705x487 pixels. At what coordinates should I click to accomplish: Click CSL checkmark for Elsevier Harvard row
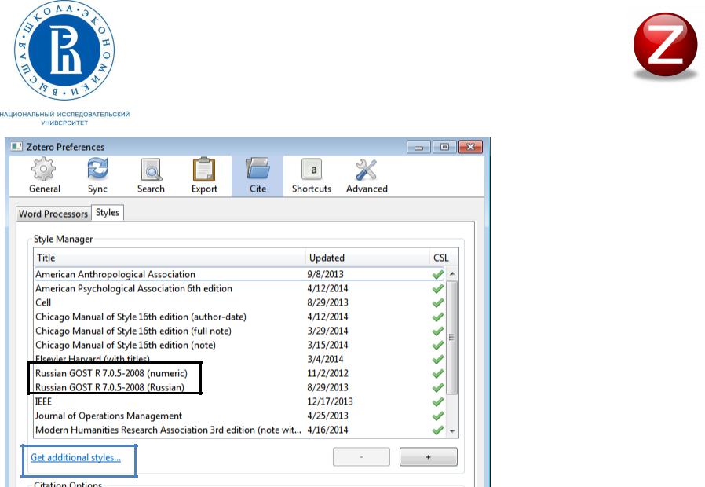pyautogui.click(x=437, y=359)
